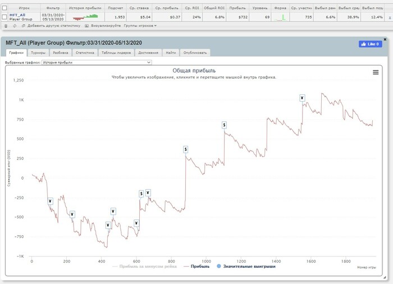Click the $ win marker near game 1100
This screenshot has height=284, width=393.
(224, 125)
